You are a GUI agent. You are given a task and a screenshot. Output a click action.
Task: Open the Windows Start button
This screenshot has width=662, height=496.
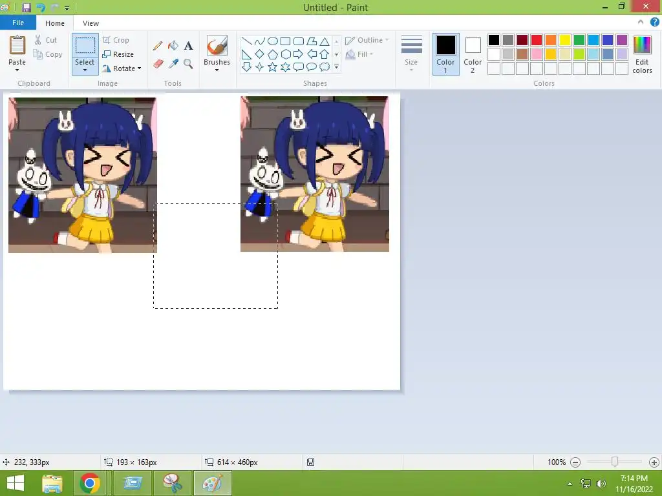[16, 483]
